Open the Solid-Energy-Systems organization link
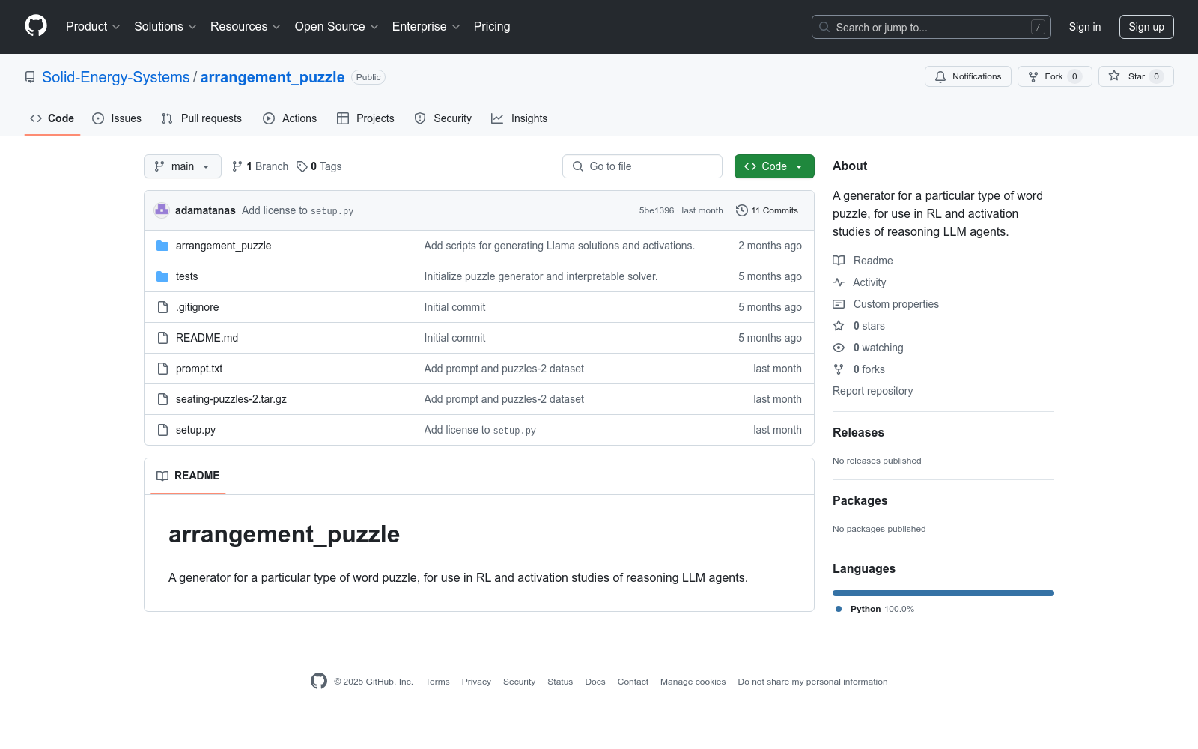 point(116,77)
